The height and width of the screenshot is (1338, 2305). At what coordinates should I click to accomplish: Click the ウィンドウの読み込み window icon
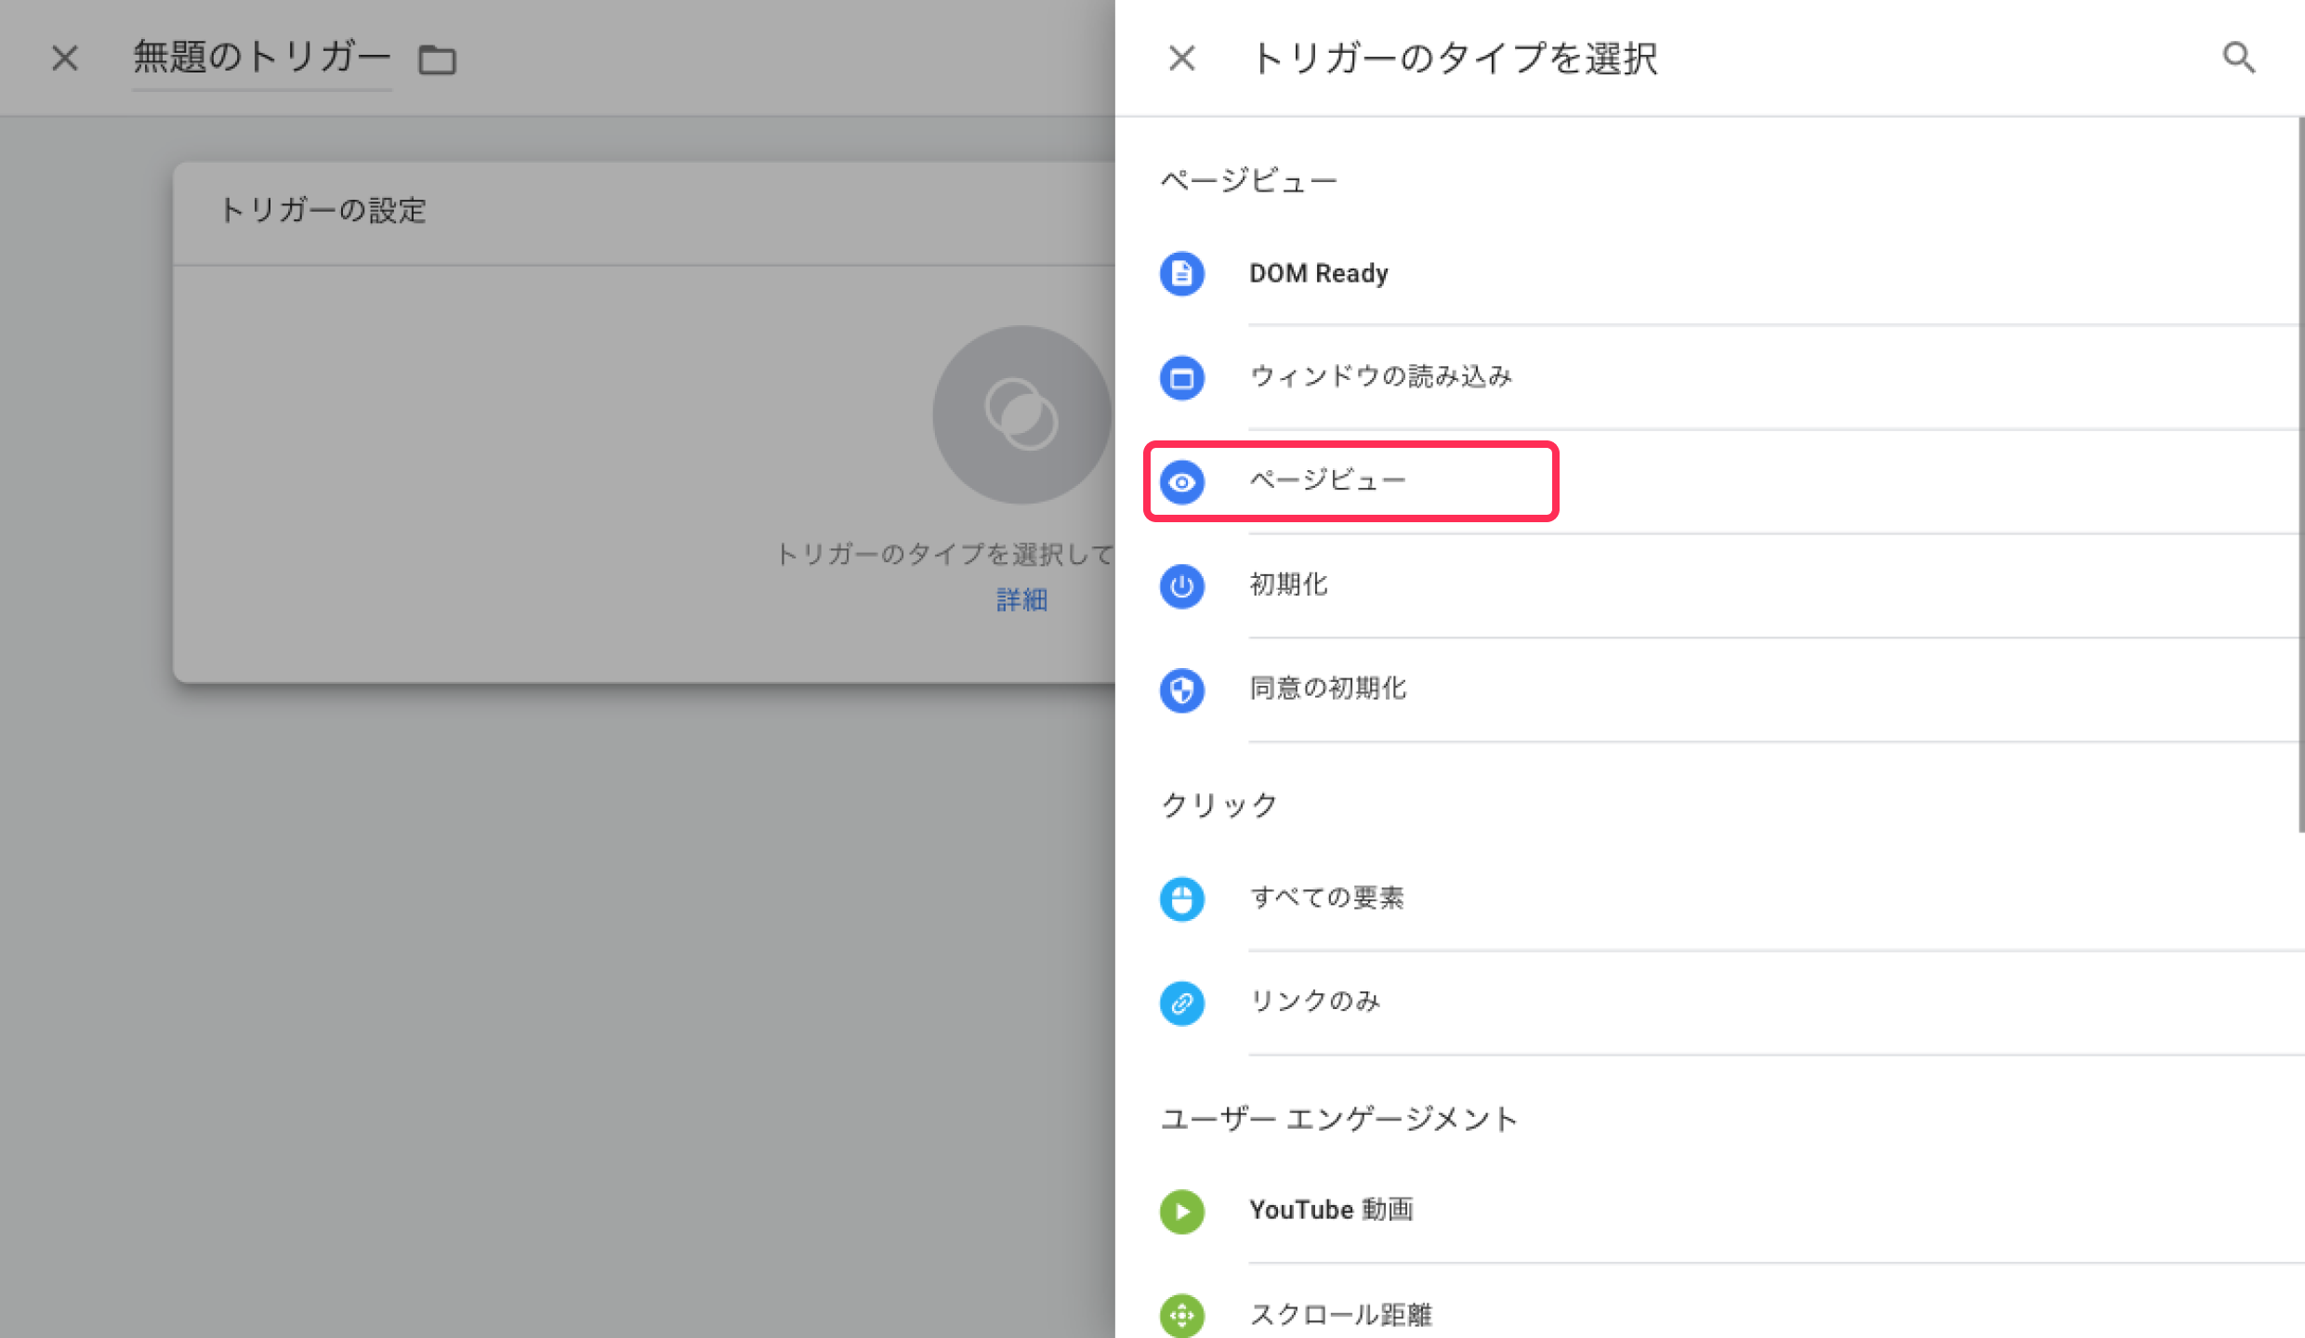pos(1181,378)
